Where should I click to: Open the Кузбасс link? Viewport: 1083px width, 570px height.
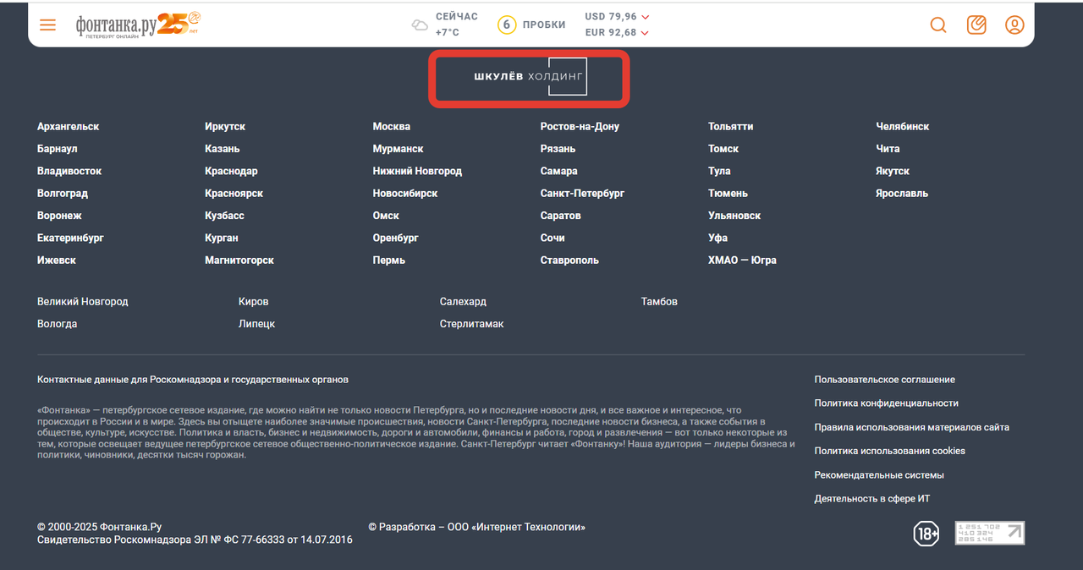click(224, 216)
